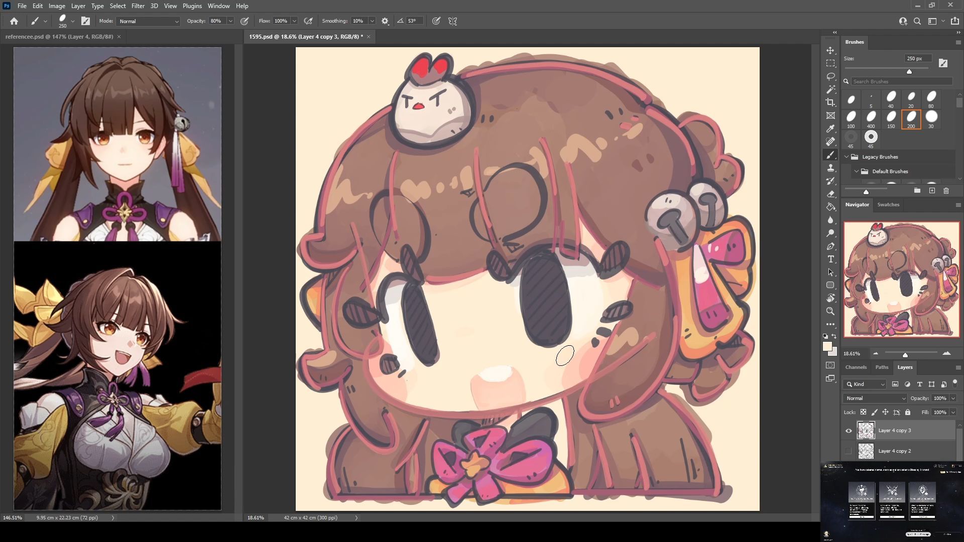Collapse the Legacy Brushes folder
The height and width of the screenshot is (542, 964).
[847, 157]
